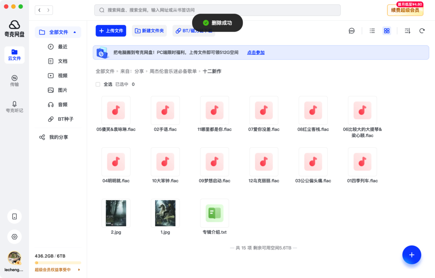Image resolution: width=435 pixels, height=278 pixels.
Task: Click BT/磁力链下载 button
Action: click(194, 31)
